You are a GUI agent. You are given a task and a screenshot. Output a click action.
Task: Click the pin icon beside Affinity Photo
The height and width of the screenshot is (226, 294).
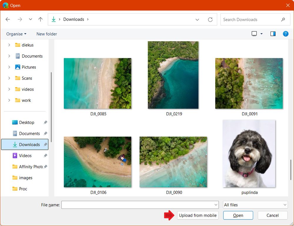point(45,167)
